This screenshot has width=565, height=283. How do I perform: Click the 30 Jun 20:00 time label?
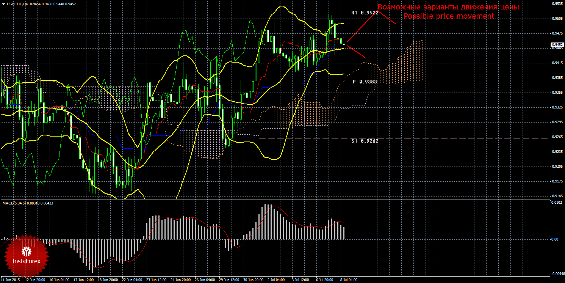pos(253,280)
